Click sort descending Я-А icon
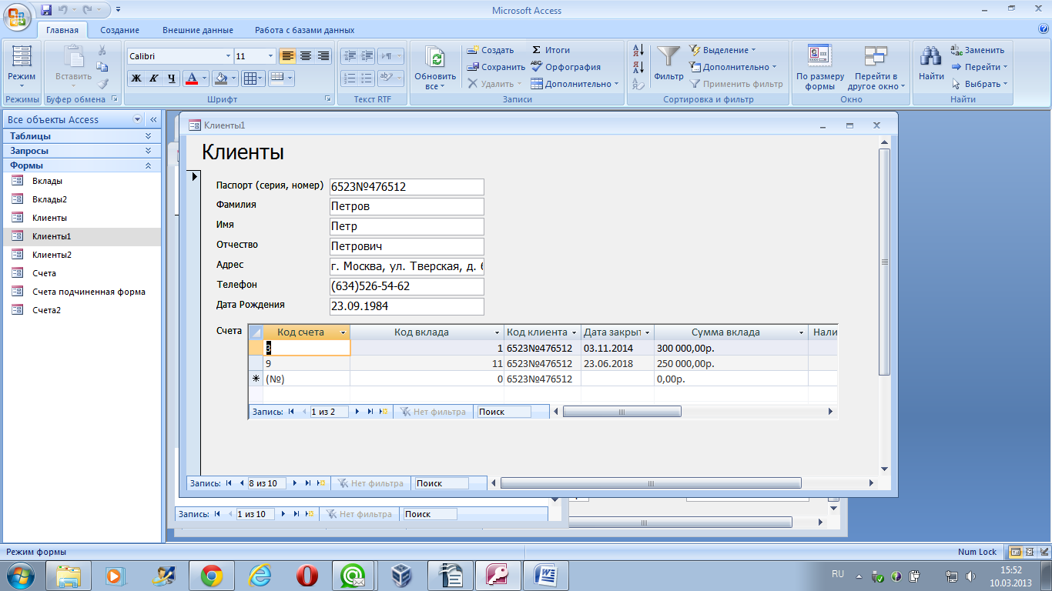The image size is (1052, 591). (638, 68)
